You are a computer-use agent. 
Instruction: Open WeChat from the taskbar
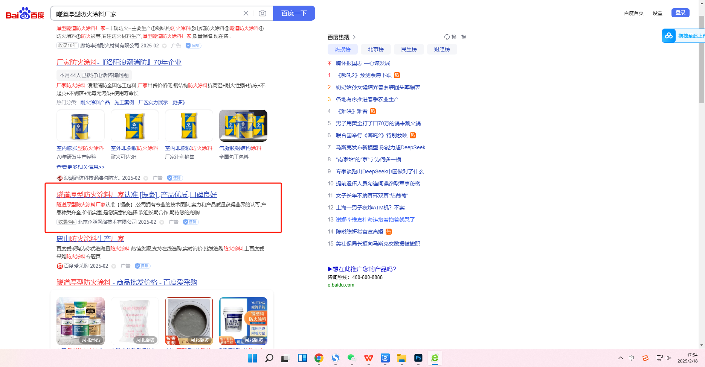pos(352,358)
